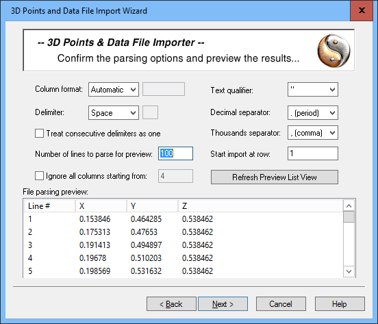This screenshot has width=378, height=324.
Task: Click scrollbar up arrow in preview list
Action: [x=349, y=206]
